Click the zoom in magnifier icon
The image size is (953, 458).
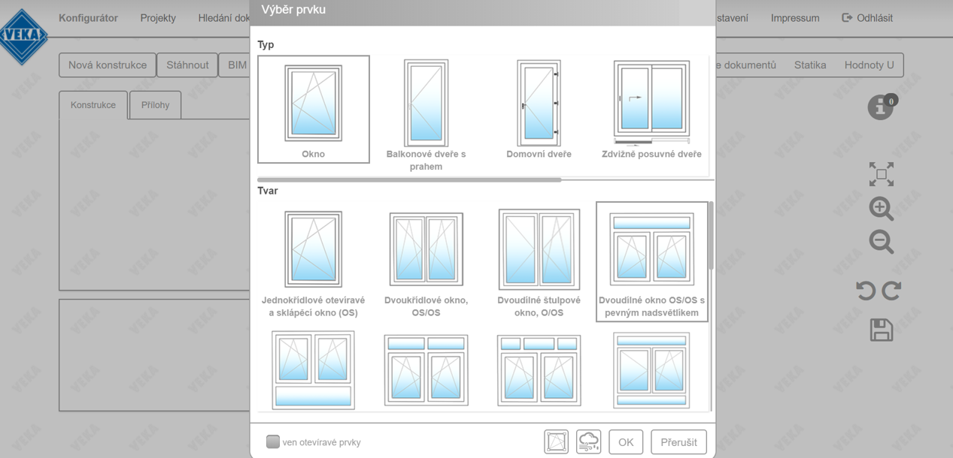pos(881,209)
